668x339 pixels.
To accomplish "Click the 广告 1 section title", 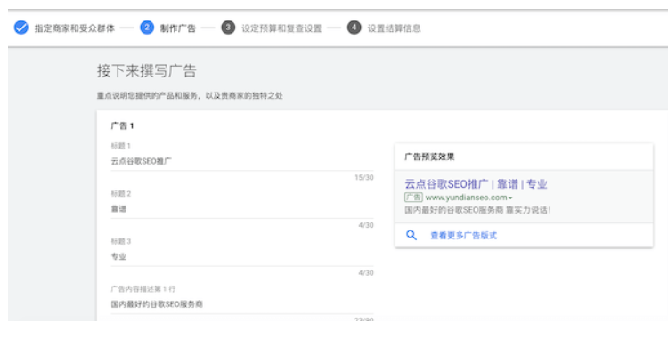I will click(x=123, y=126).
